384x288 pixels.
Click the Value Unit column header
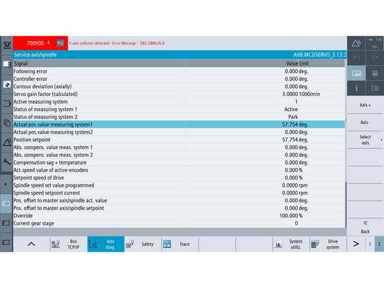265,64
